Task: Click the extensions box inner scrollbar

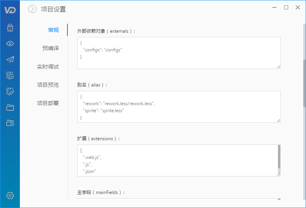Action: 279,157
